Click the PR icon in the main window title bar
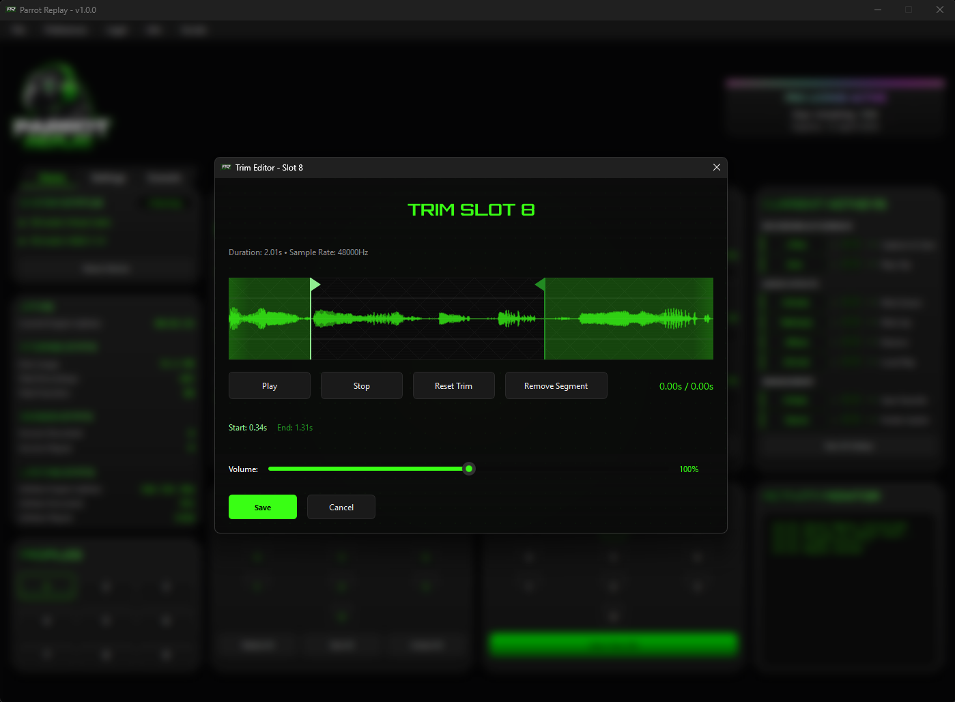 (10, 10)
